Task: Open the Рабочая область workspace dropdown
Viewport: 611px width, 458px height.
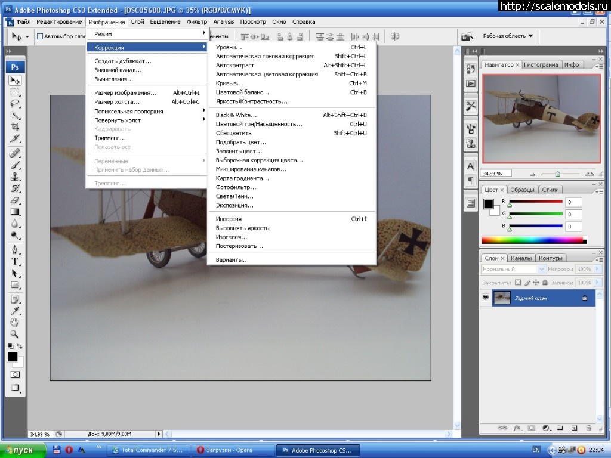Action: 508,36
